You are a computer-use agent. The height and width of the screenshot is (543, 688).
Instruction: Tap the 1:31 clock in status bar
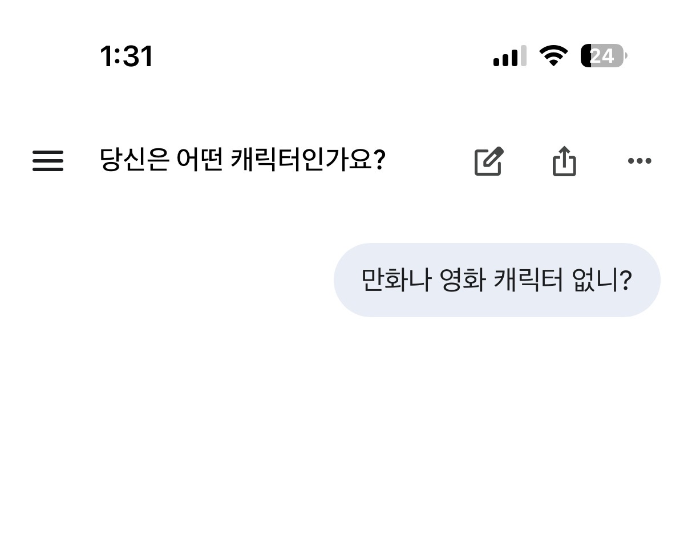(126, 56)
